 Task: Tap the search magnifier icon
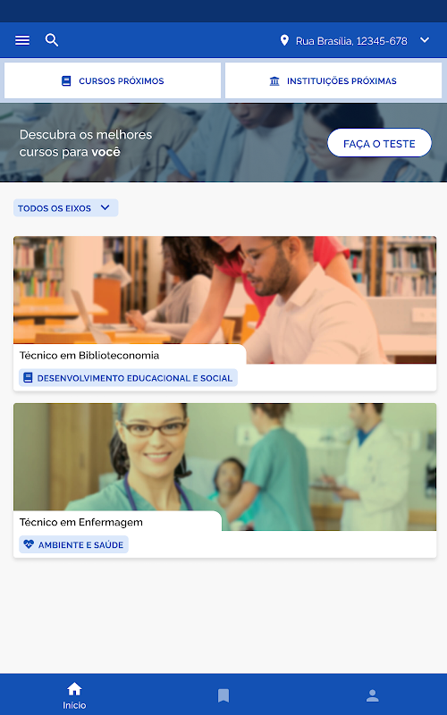point(52,40)
